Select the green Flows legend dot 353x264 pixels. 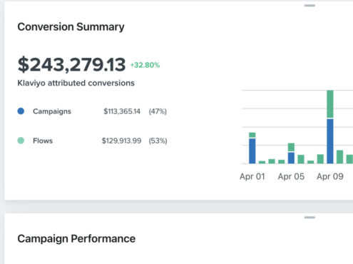tap(21, 141)
